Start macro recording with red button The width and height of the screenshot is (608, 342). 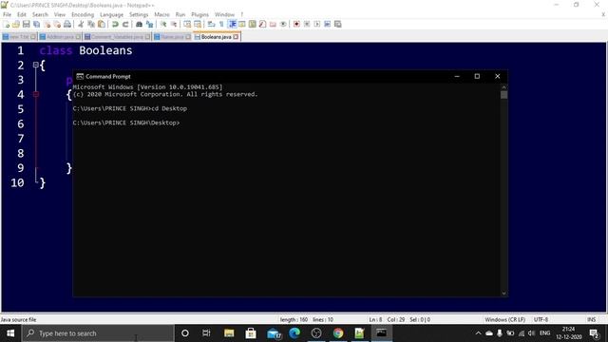pos(296,24)
